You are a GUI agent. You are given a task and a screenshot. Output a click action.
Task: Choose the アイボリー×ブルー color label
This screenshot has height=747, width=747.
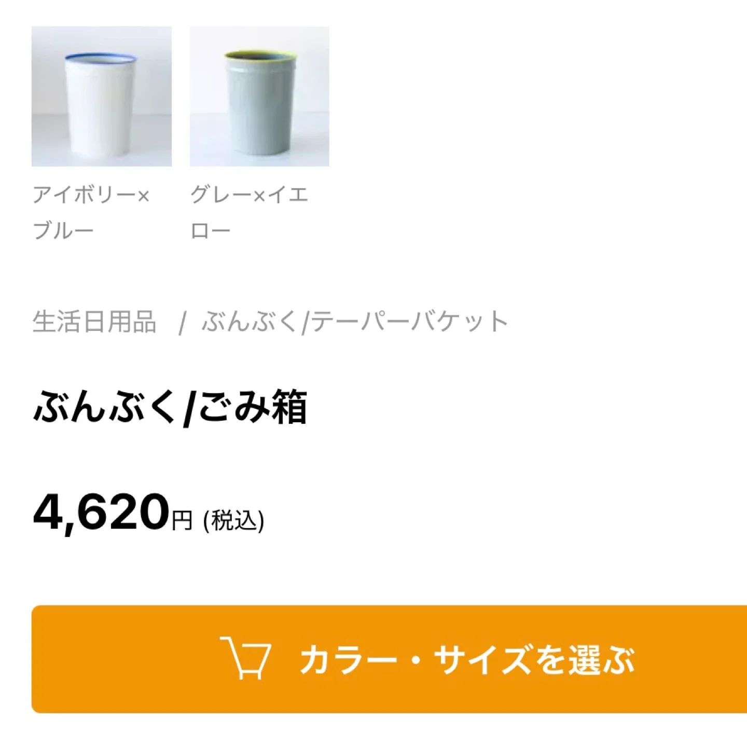(x=91, y=213)
